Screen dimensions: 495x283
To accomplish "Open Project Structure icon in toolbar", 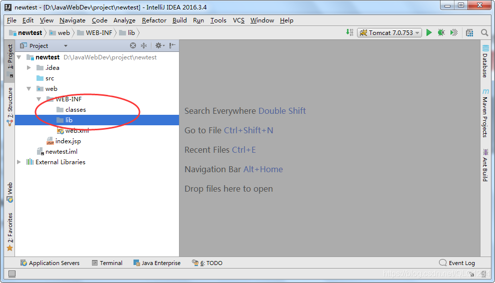I will (x=469, y=32).
